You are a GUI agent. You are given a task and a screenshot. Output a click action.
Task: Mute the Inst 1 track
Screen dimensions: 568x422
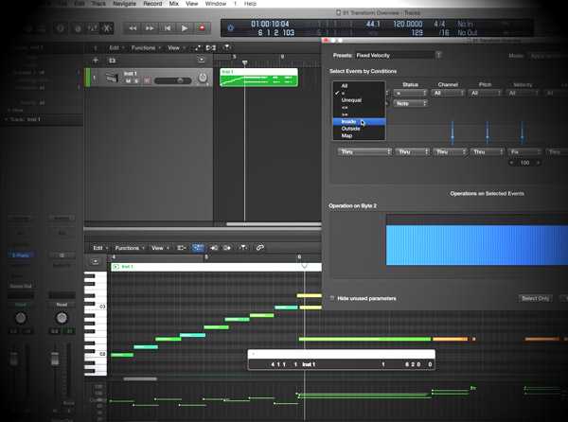128,81
